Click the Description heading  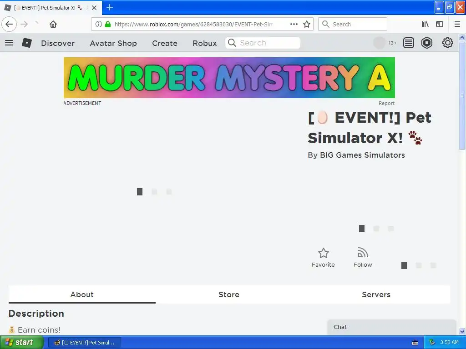[36, 314]
